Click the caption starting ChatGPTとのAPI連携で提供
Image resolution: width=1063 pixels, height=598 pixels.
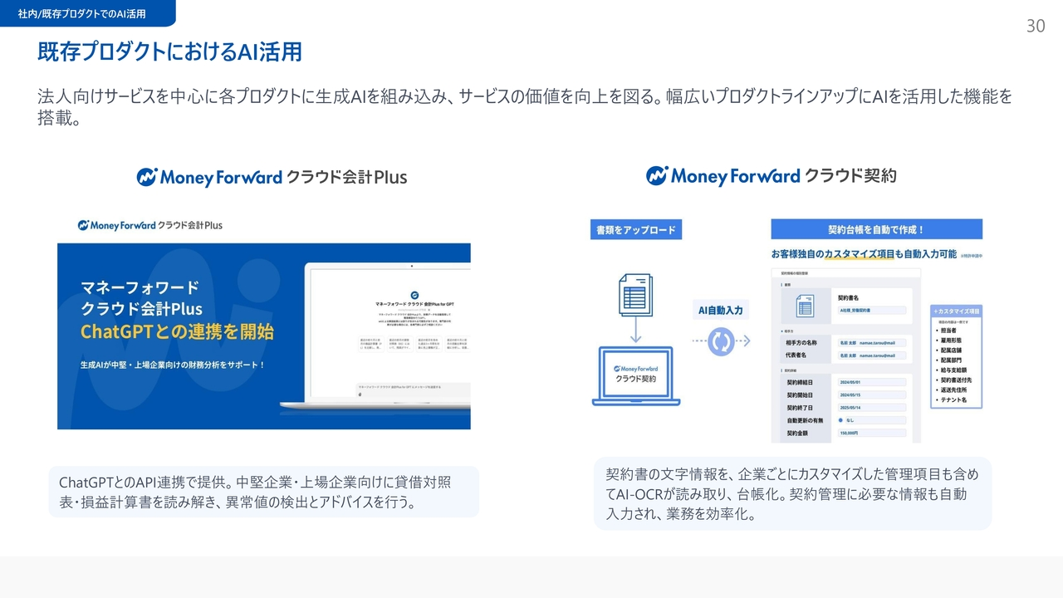click(264, 492)
